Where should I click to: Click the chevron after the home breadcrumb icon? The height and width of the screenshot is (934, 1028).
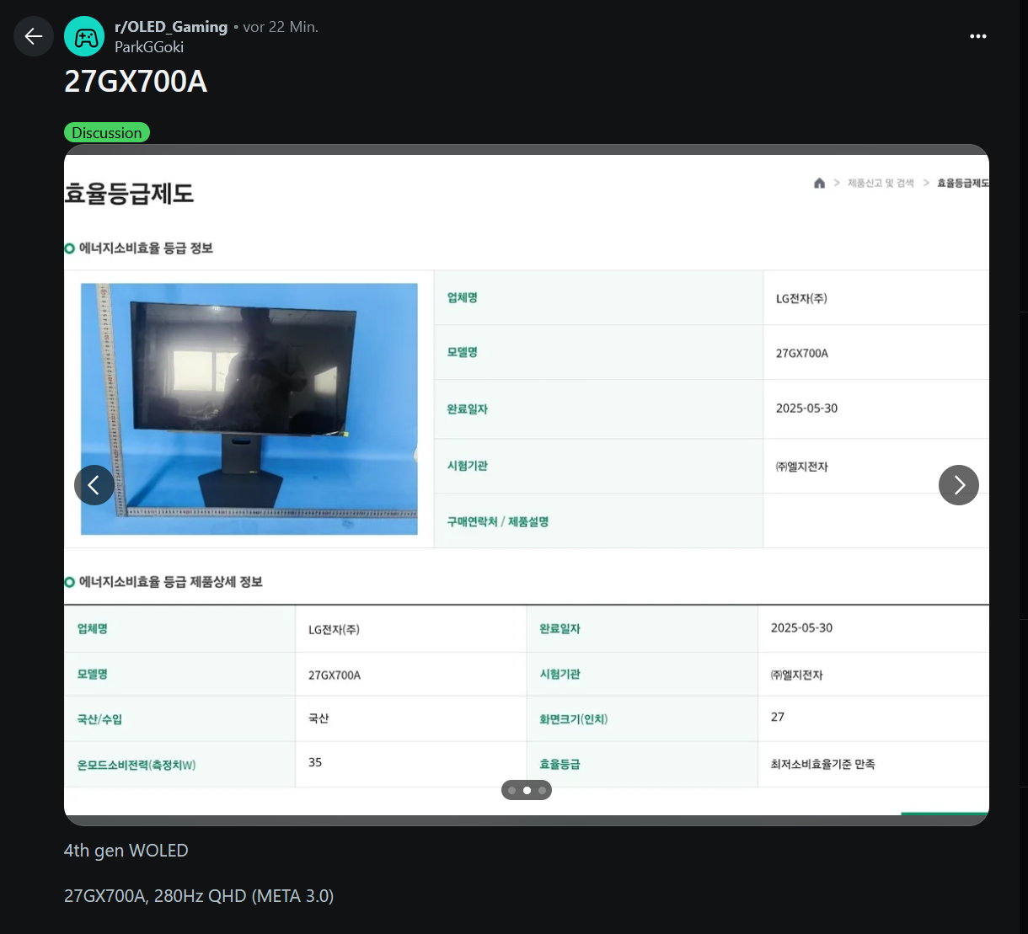836,183
